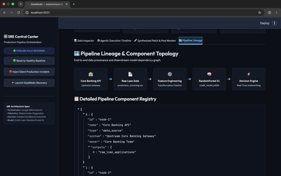Click the "owner" : "Core Banking Team" line
Viewport: 281px width, 176px height.
111,142
